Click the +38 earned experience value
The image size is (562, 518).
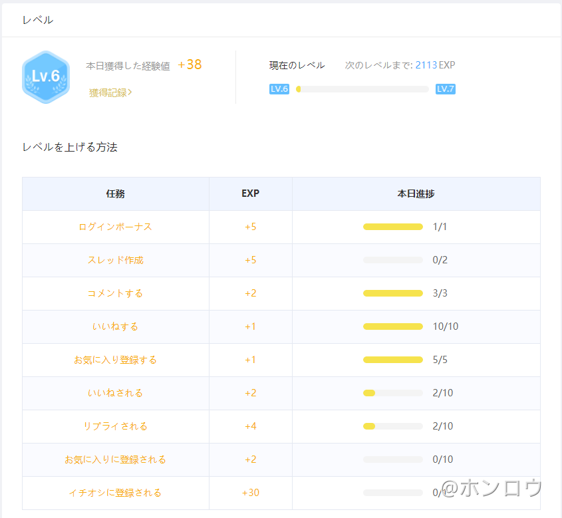pos(189,65)
